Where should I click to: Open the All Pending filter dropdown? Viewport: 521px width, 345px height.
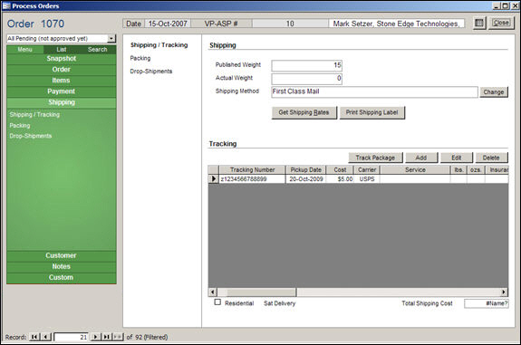(x=111, y=39)
